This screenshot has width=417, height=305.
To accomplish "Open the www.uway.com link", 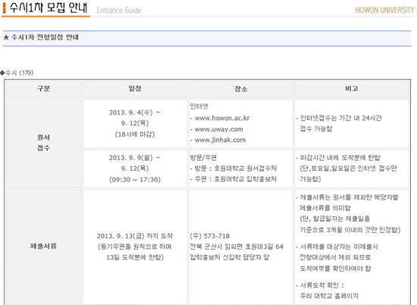I will coord(218,129).
